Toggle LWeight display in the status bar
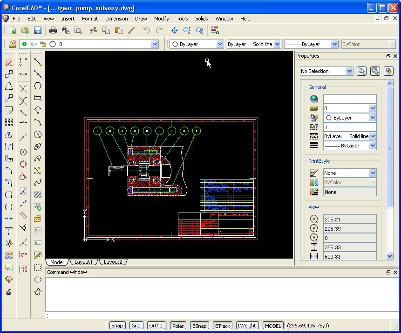The height and width of the screenshot is (333, 401). [x=247, y=326]
